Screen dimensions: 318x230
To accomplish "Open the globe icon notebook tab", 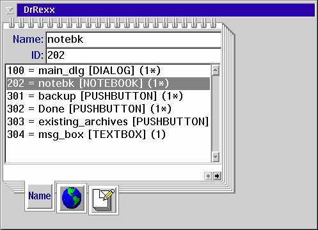I will point(72,198).
